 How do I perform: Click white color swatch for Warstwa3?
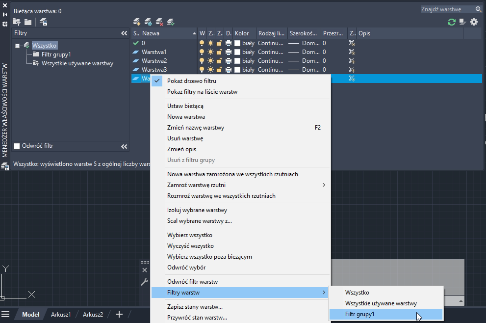[237, 70]
